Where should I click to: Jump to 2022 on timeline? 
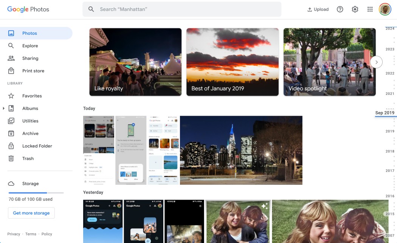(390, 73)
